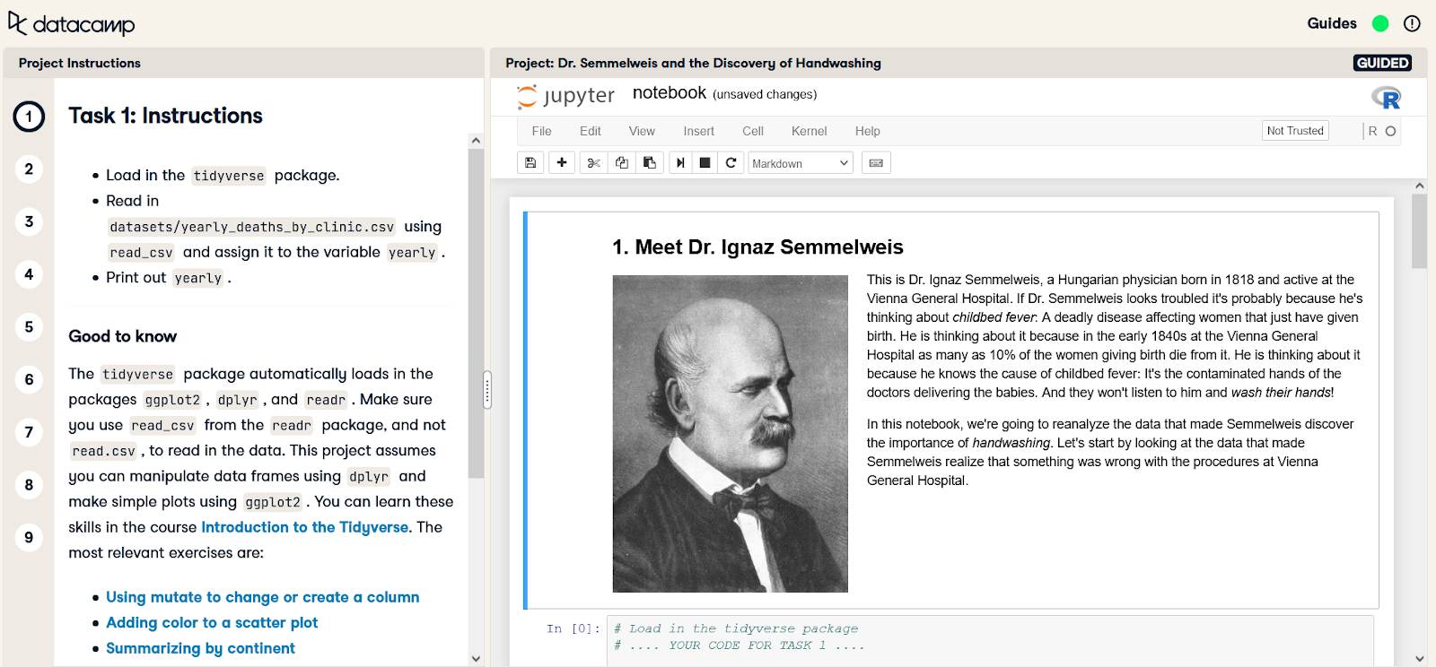Click the '(unsaved changes)' status text
The image size is (1436, 667).
[765, 94]
